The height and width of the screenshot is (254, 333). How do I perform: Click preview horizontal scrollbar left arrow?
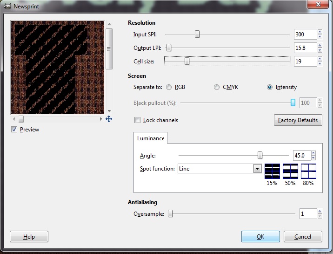pos(14,119)
